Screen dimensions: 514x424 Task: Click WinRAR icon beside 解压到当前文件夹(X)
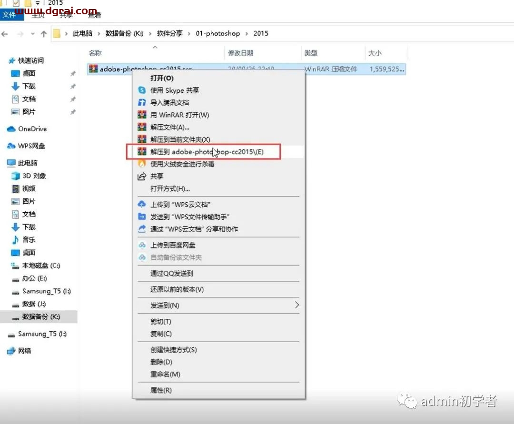click(x=142, y=139)
